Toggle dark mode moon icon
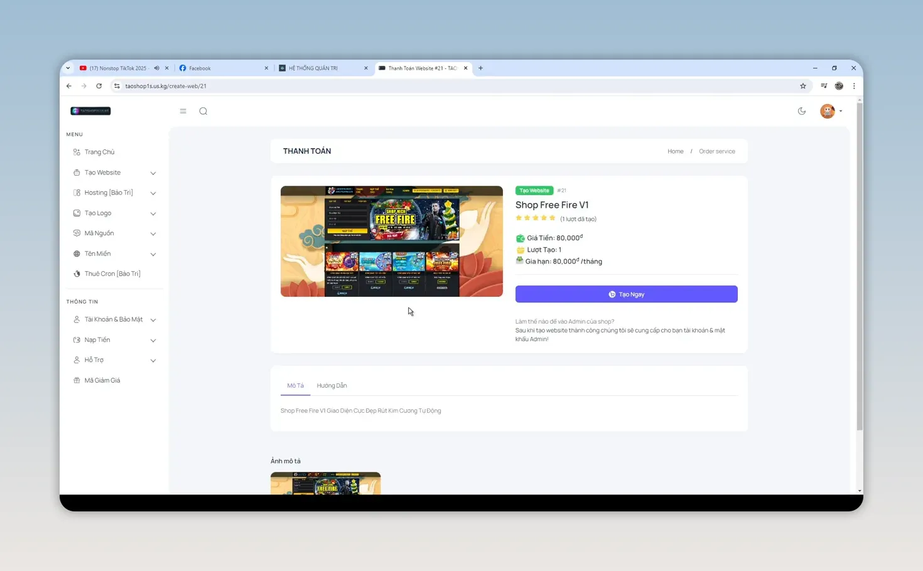Image resolution: width=923 pixels, height=571 pixels. click(x=802, y=111)
